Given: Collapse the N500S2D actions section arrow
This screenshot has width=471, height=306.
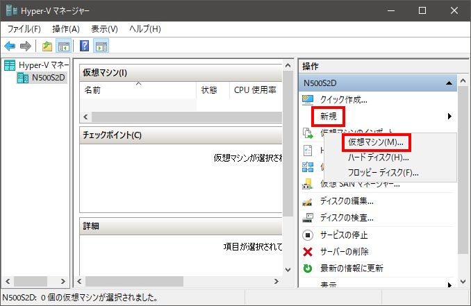Looking at the screenshot, I should point(449,83).
